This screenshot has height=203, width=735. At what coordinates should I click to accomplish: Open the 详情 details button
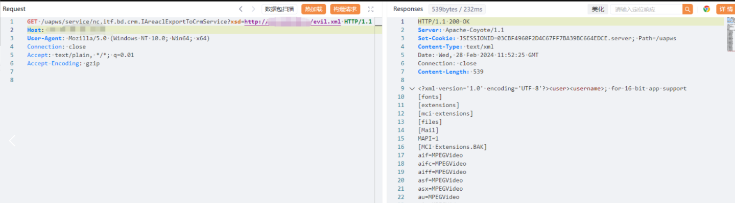pos(726,9)
